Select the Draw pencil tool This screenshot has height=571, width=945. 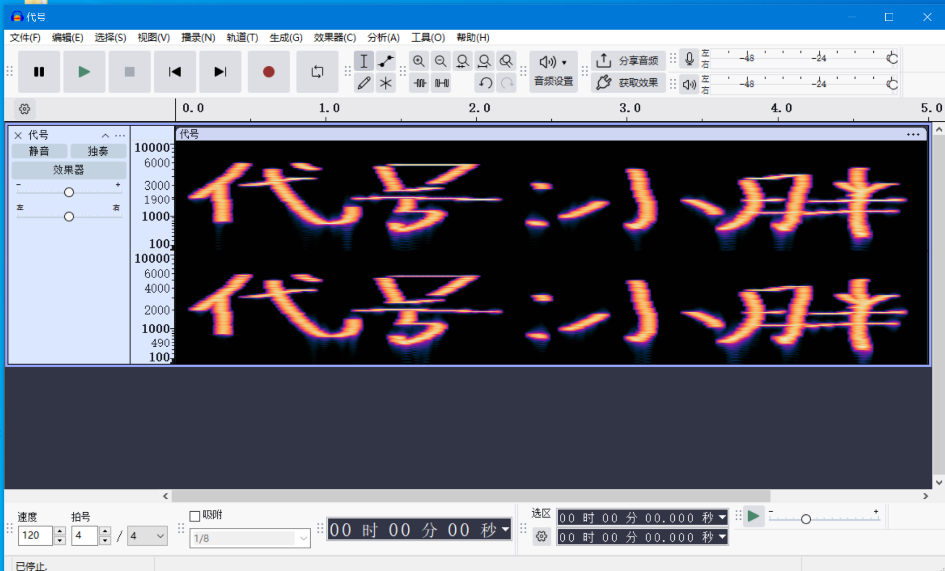364,83
